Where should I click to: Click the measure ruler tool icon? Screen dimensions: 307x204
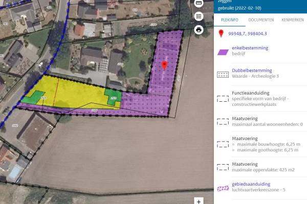pos(199,3)
